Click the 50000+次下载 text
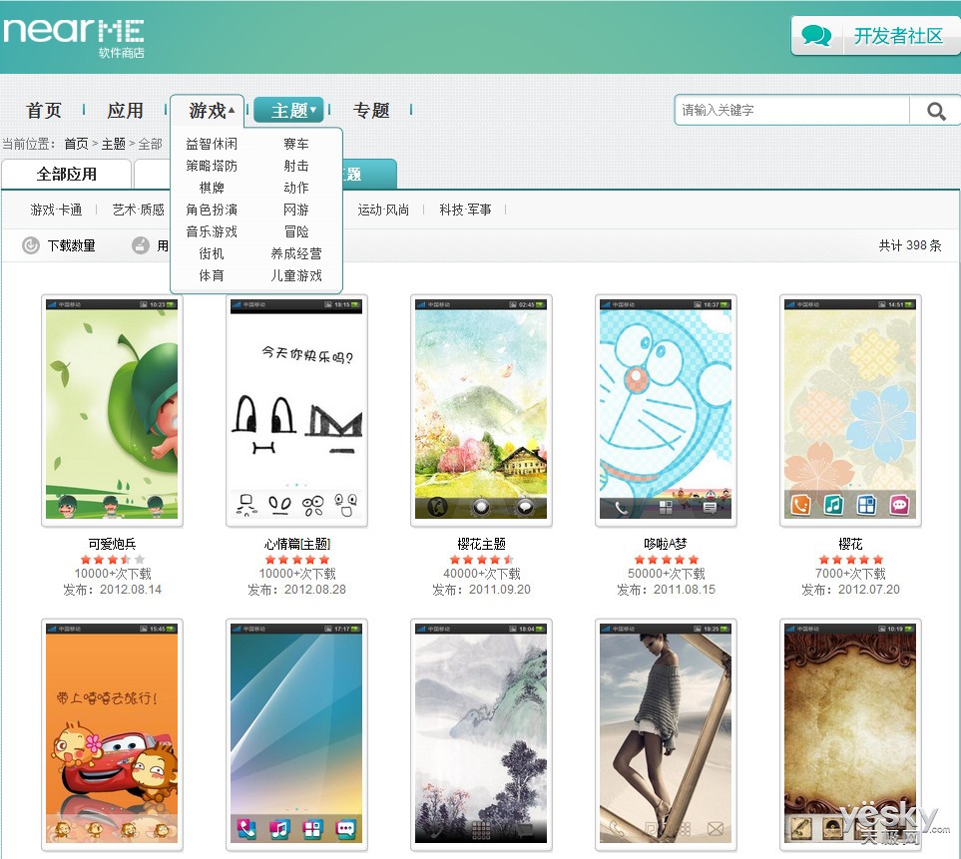The height and width of the screenshot is (859, 961). (x=667, y=574)
